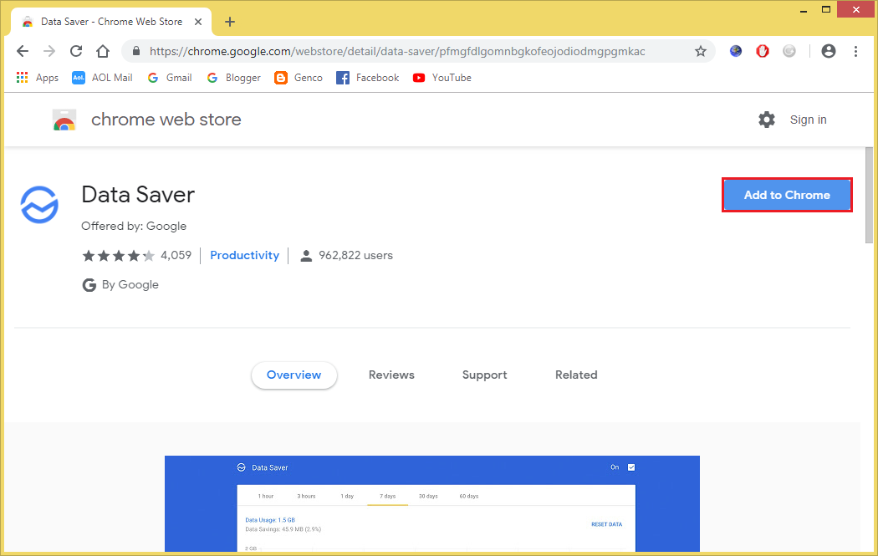Image resolution: width=878 pixels, height=556 pixels.
Task: View site security via the padlock icon
Action: pyautogui.click(x=135, y=52)
